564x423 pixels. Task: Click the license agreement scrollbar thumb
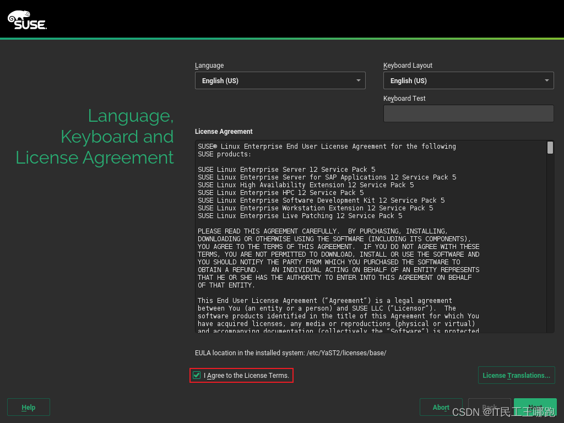pyautogui.click(x=550, y=148)
